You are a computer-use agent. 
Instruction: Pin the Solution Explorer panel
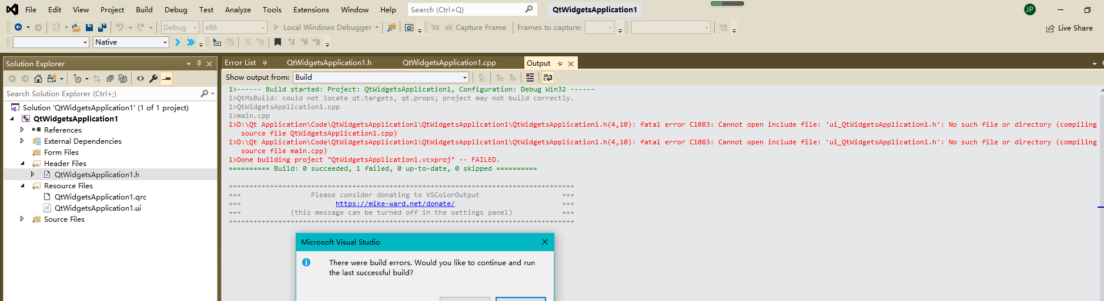coord(199,63)
